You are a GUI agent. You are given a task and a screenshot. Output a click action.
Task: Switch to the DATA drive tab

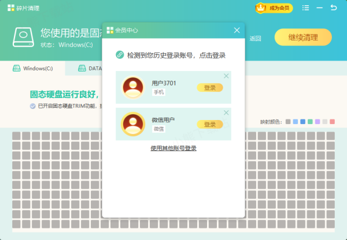tap(90, 68)
